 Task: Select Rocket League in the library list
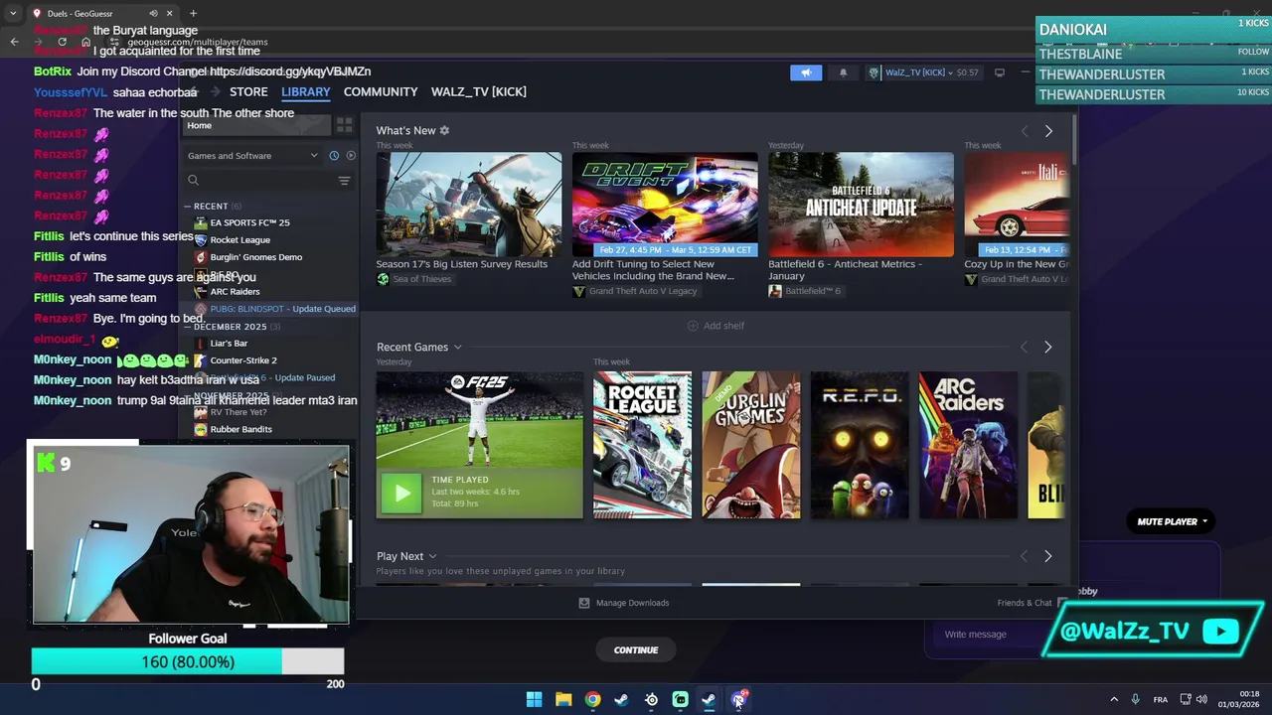coord(239,239)
